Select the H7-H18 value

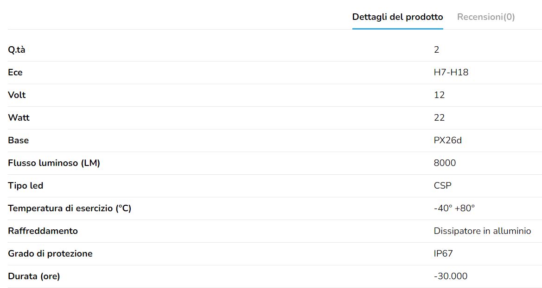451,73
